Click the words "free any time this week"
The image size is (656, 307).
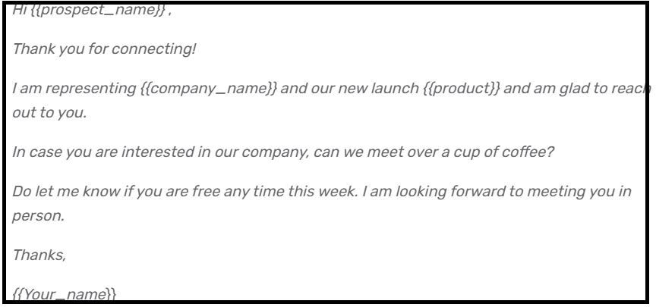coord(274,192)
